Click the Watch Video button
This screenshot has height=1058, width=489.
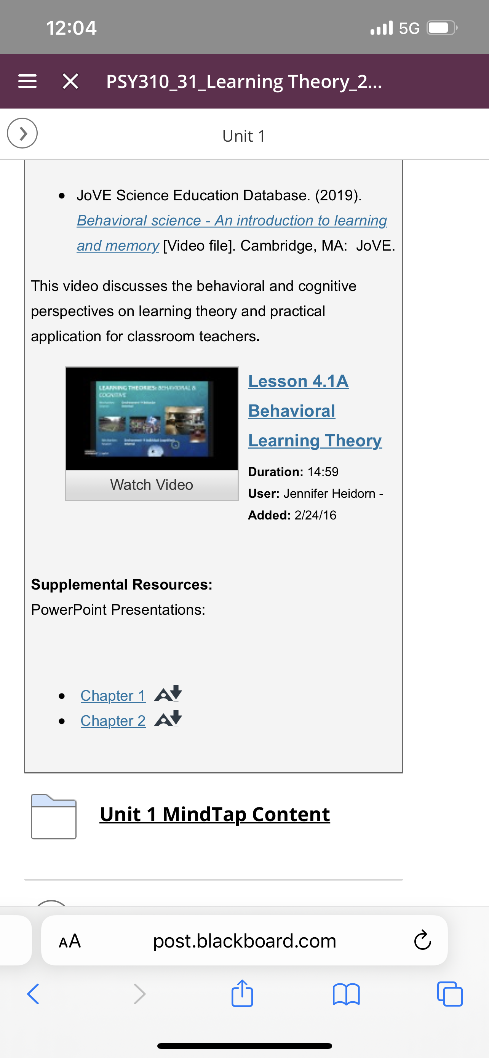coord(152,485)
